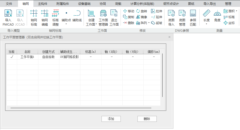Switch to the 协同 tab

pyautogui.click(x=103, y=4)
